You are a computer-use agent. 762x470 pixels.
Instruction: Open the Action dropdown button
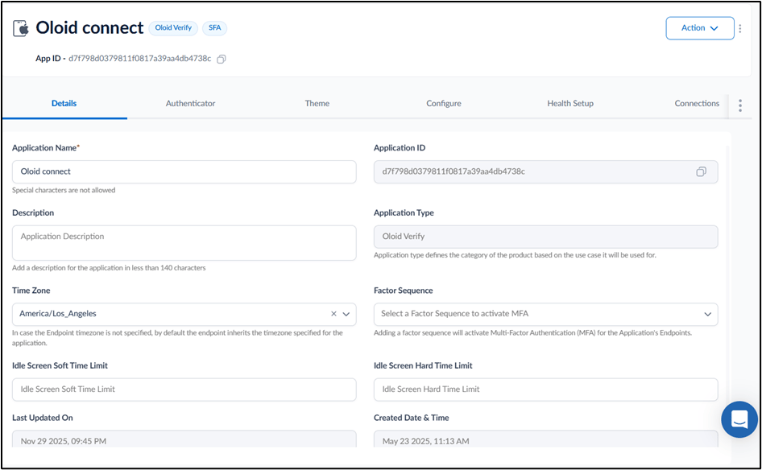point(700,28)
